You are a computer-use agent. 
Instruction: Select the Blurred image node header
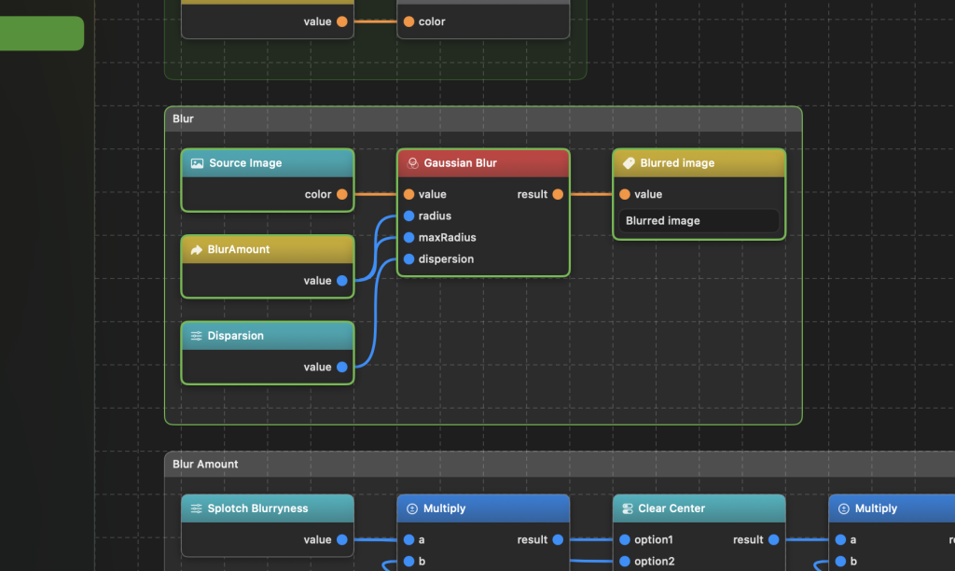point(699,163)
